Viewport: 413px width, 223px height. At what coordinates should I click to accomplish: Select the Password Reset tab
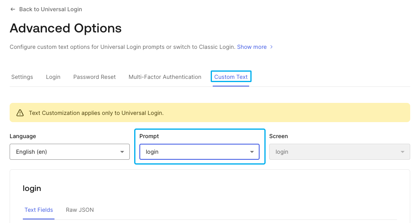click(94, 77)
